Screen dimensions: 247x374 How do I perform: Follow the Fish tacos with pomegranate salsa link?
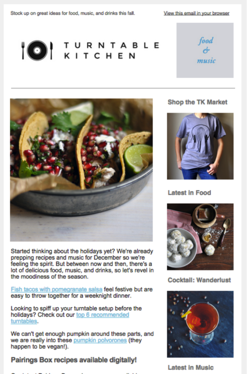[x=57, y=289]
